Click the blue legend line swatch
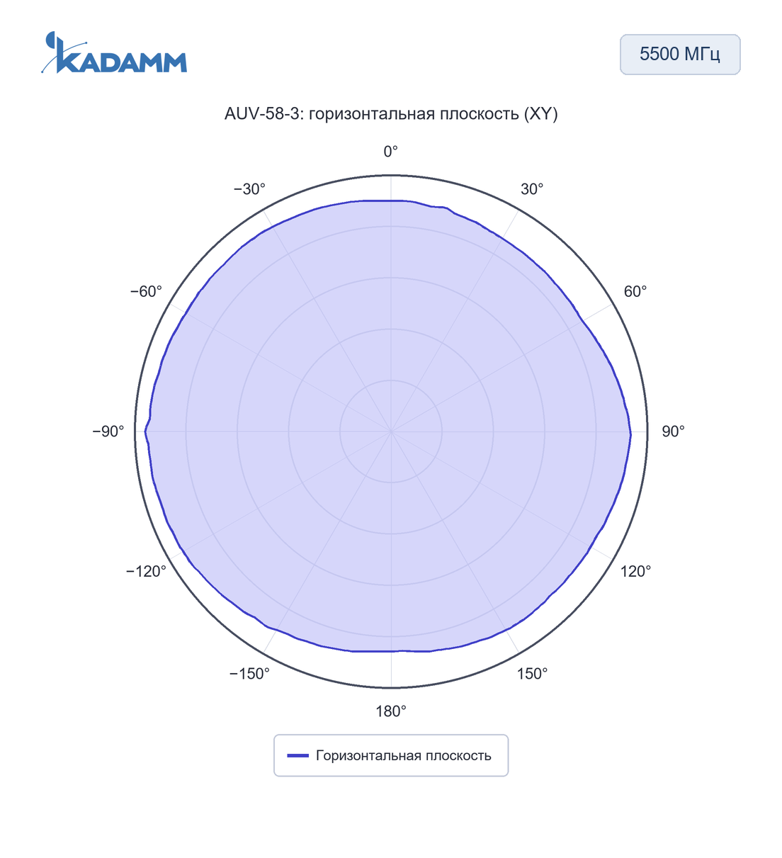Viewport: 782px width, 858px height. pyautogui.click(x=297, y=756)
